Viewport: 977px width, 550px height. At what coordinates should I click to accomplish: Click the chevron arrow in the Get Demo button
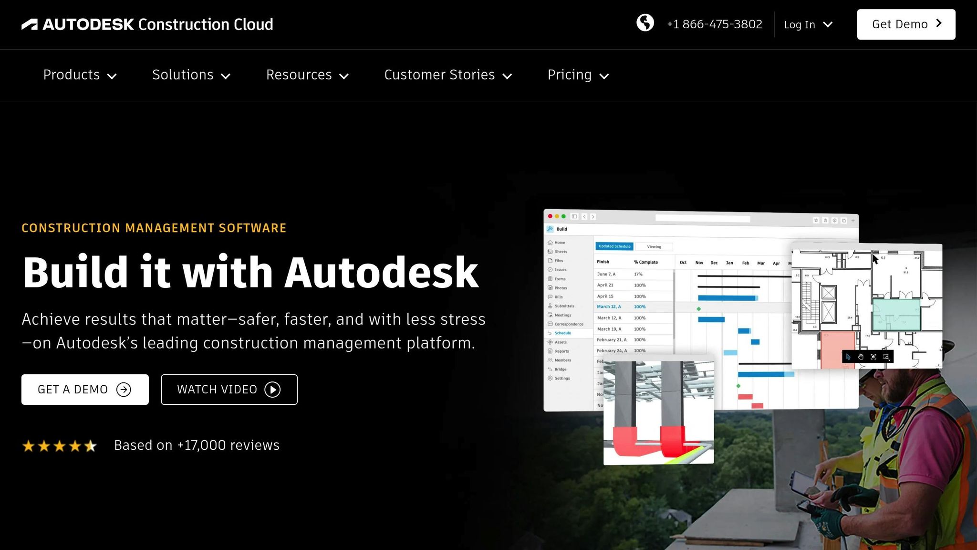[939, 23]
